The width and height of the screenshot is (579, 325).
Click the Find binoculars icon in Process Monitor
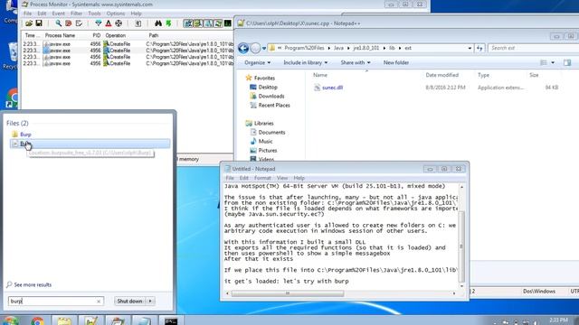point(158,23)
